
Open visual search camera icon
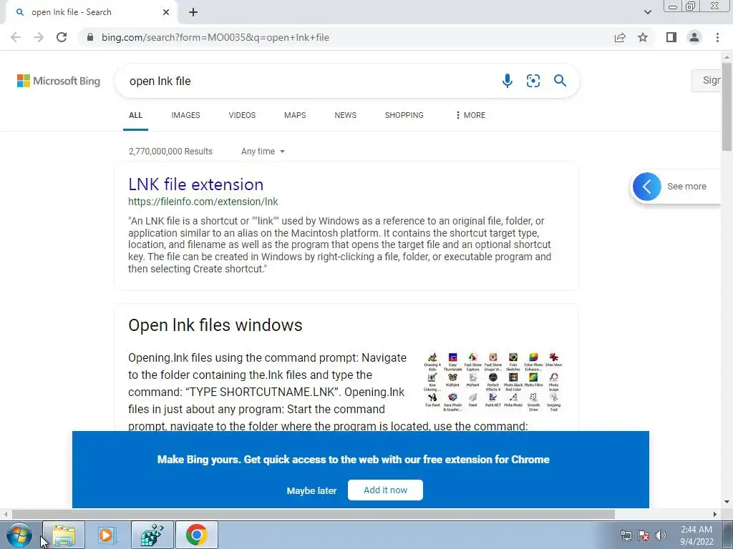tap(533, 81)
